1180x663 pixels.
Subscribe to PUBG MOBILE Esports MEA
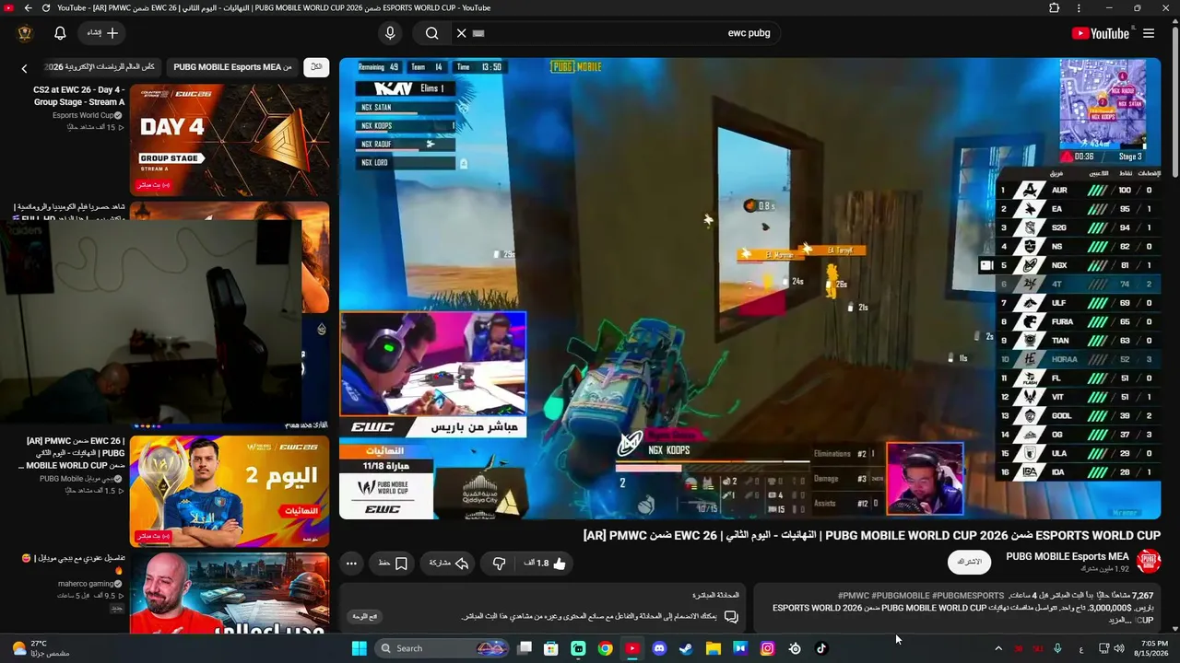(969, 562)
